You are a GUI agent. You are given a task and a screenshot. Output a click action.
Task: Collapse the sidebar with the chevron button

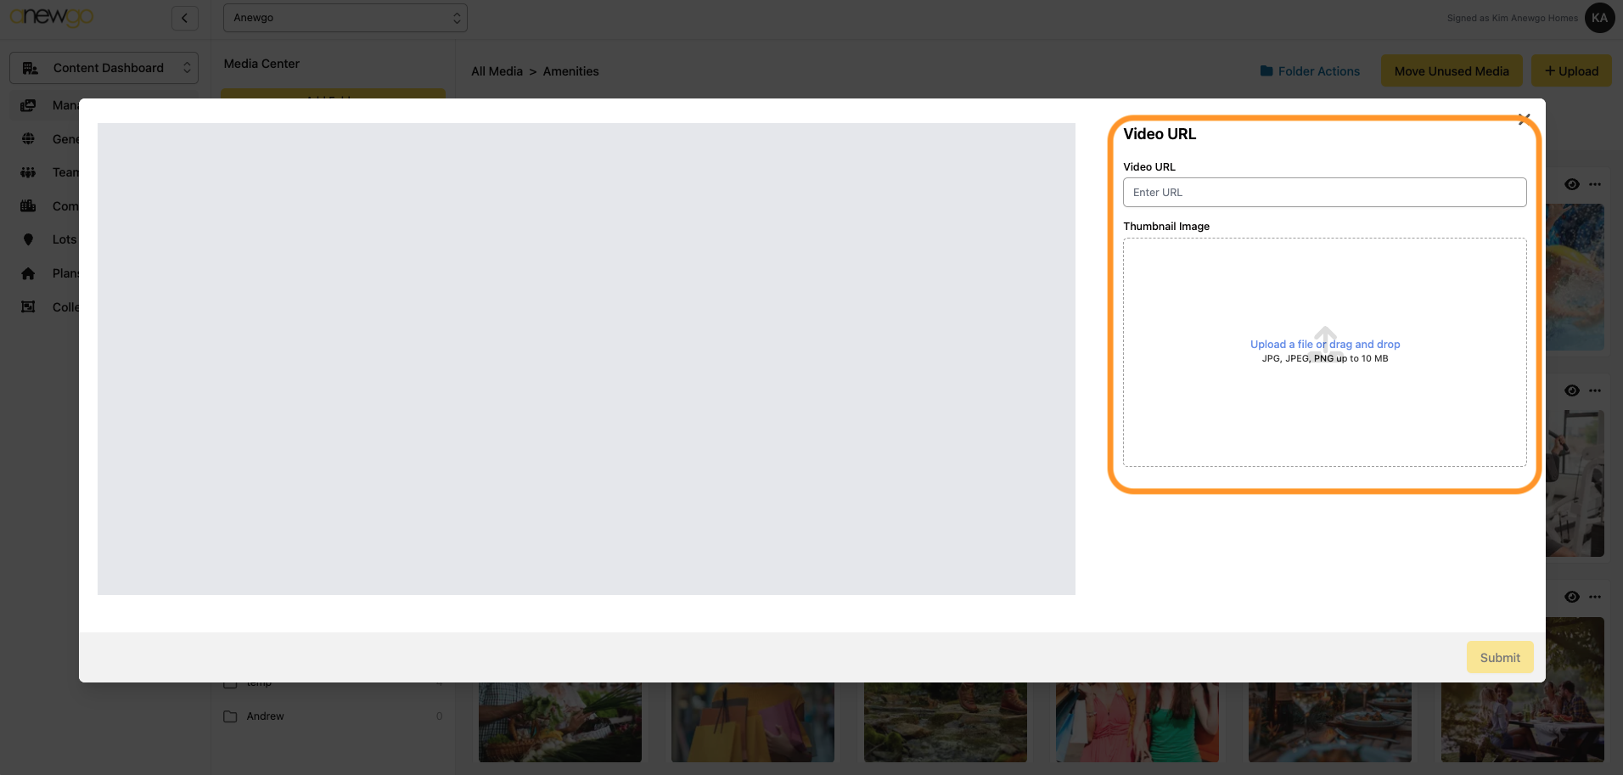(184, 18)
